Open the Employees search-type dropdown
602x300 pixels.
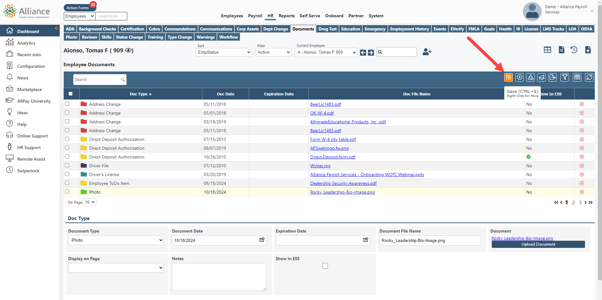(79, 16)
